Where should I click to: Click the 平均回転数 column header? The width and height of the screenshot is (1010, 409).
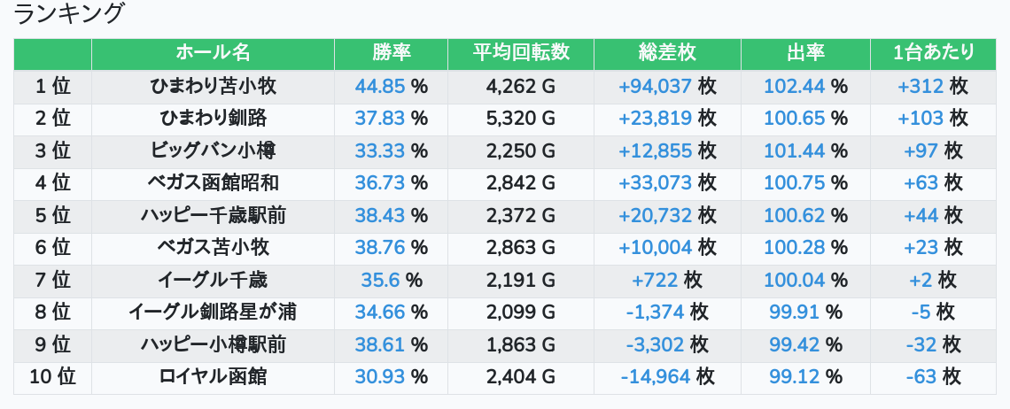point(520,53)
